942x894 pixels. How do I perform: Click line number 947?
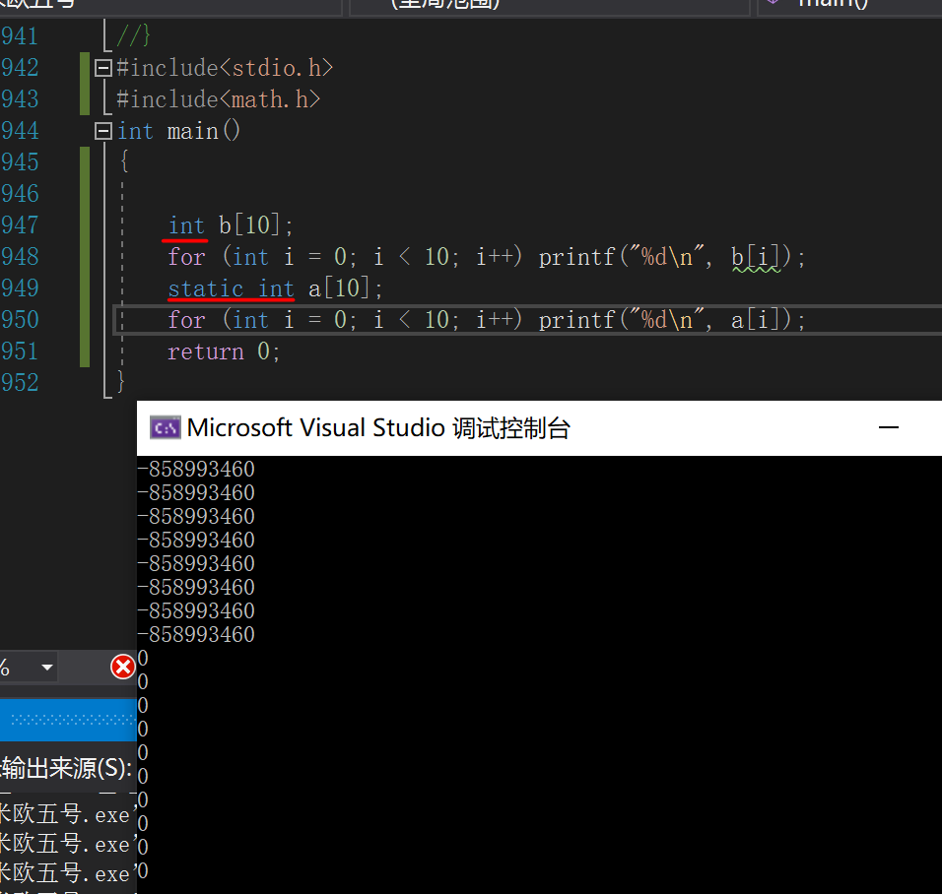click(20, 225)
